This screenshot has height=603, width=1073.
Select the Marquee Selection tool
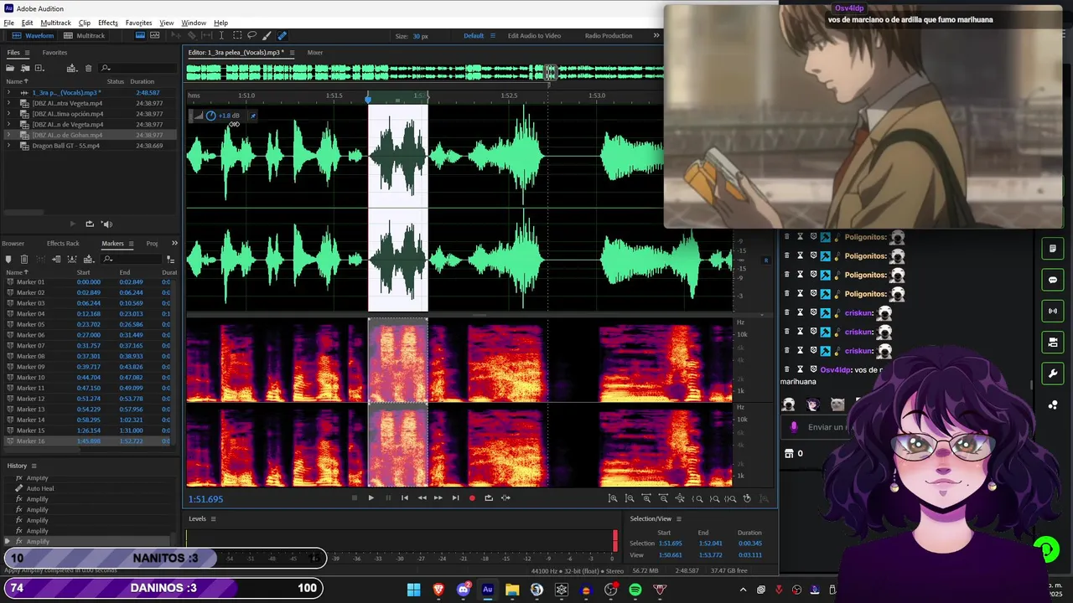(x=237, y=36)
